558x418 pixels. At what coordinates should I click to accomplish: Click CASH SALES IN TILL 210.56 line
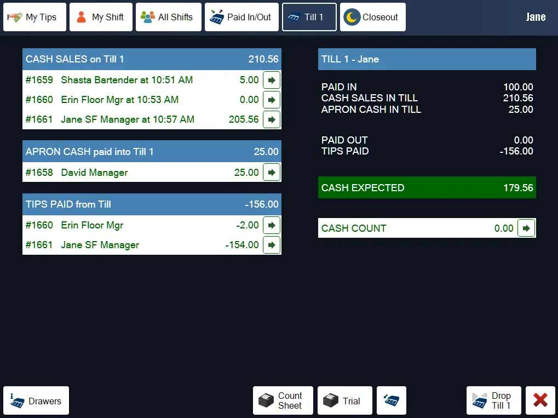tap(427, 98)
